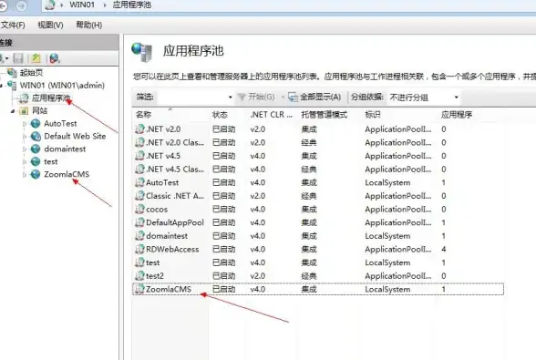The height and width of the screenshot is (360, 536).
Task: Click the AutoTest pool row icon
Action: tap(139, 182)
